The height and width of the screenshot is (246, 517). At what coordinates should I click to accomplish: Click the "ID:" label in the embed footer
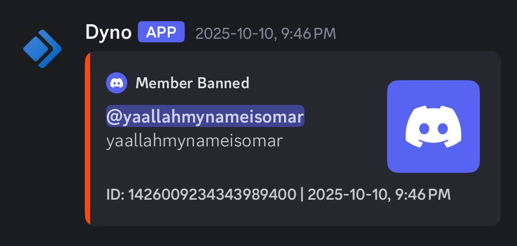116,194
